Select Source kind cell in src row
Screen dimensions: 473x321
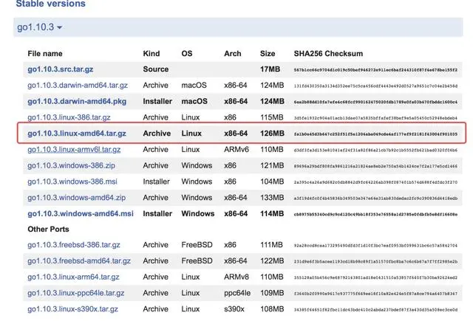pyautogui.click(x=156, y=69)
